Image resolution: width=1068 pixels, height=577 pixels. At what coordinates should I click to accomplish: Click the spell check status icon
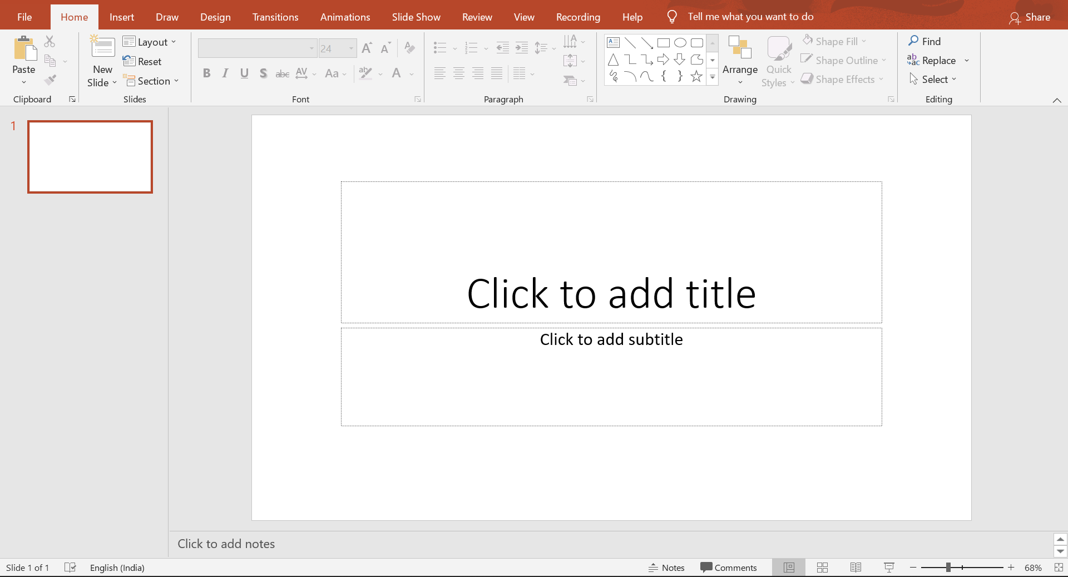pyautogui.click(x=70, y=568)
